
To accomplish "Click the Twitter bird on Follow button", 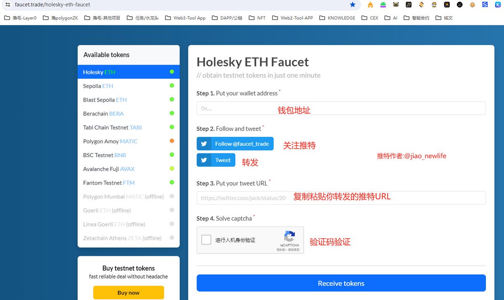I will (204, 144).
